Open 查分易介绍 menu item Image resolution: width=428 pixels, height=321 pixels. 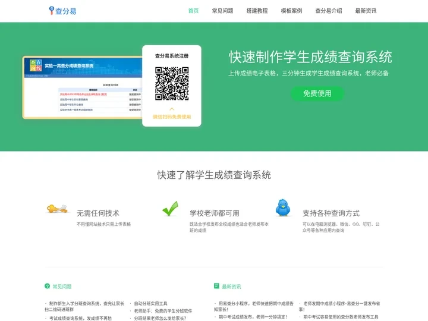(328, 11)
